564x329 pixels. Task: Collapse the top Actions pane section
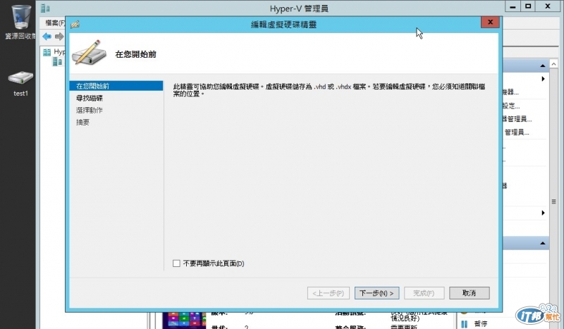pyautogui.click(x=542, y=66)
